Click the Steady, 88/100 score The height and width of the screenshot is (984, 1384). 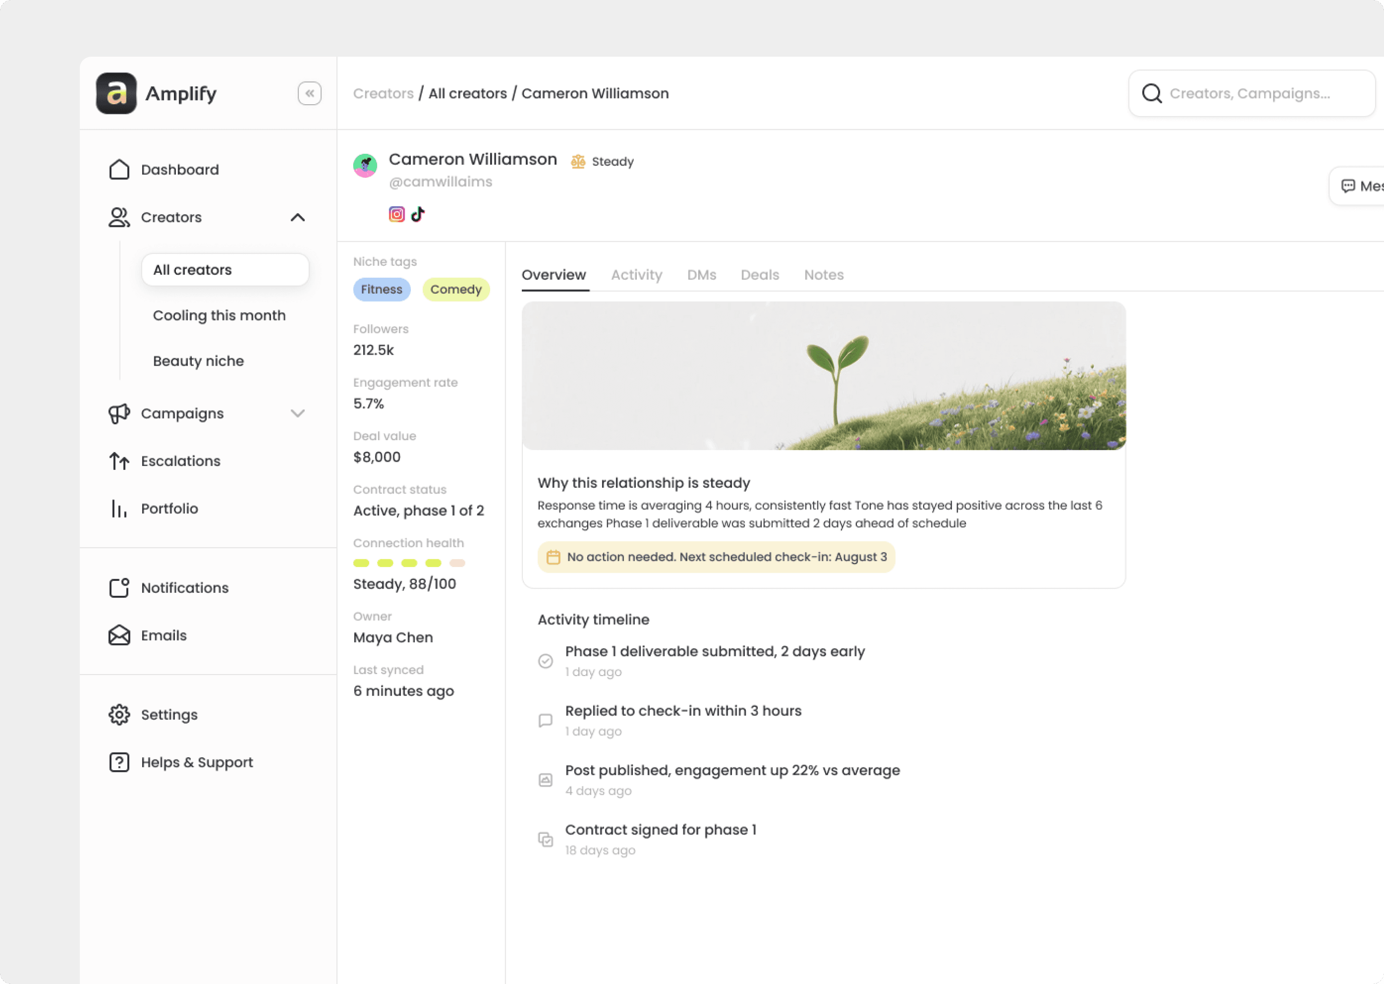pos(405,584)
